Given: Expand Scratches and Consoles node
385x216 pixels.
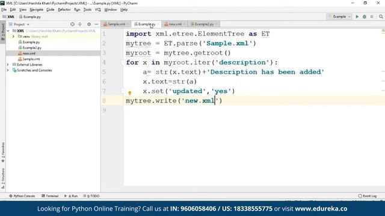Looking at the screenshot, I should coord(8,70).
